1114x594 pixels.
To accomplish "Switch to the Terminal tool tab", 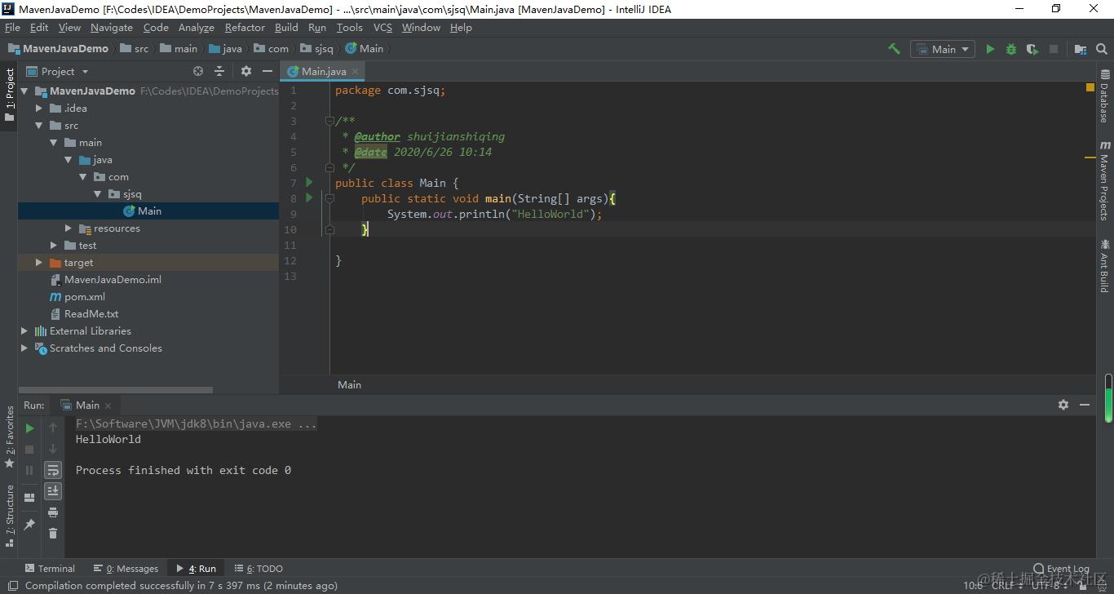I will point(49,569).
